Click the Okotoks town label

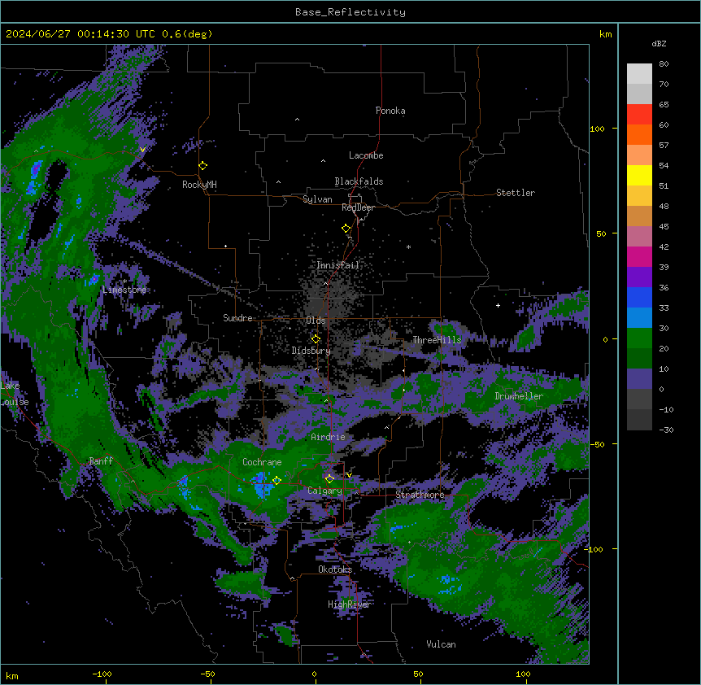335,569
